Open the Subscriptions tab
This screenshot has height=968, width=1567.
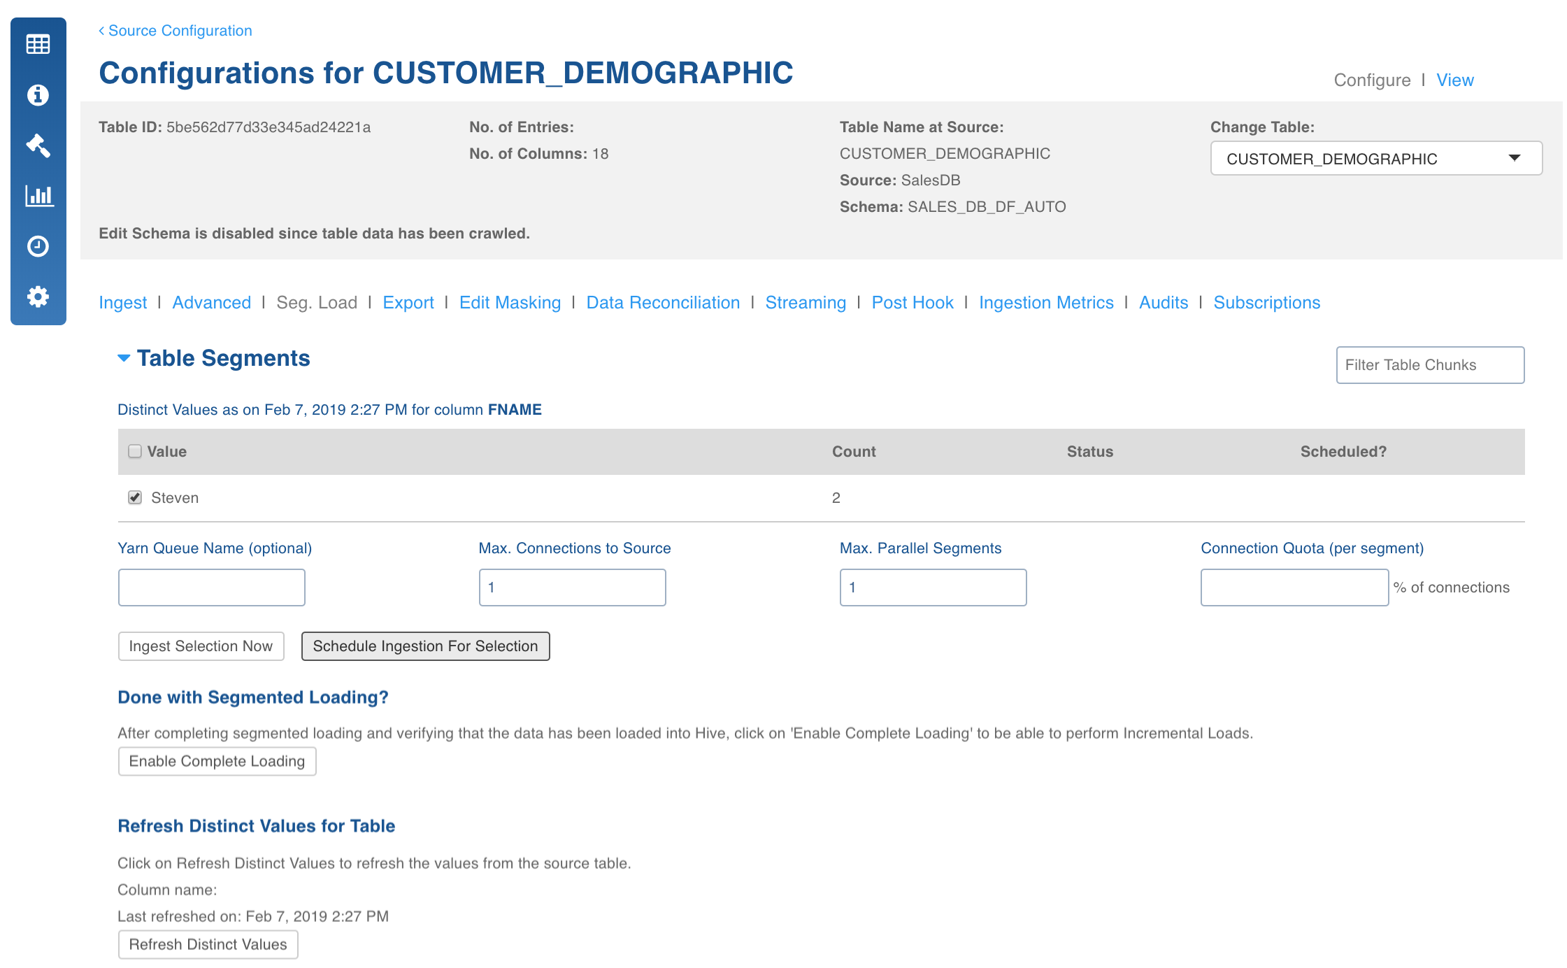[x=1267, y=302]
